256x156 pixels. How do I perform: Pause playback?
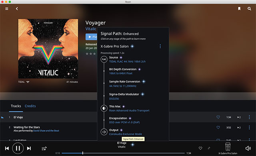pyautogui.click(x=18, y=148)
